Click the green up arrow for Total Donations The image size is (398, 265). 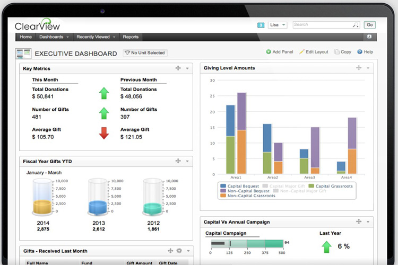coord(104,93)
